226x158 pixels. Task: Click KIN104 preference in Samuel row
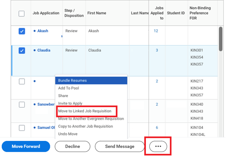(197, 128)
